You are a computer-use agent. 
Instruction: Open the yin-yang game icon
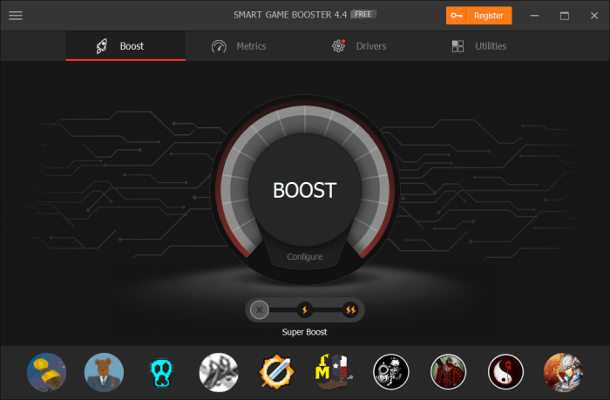pyautogui.click(x=505, y=372)
